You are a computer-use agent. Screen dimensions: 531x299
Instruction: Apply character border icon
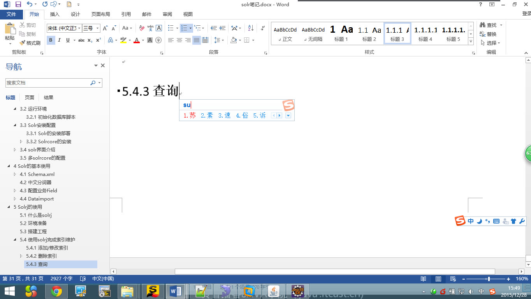click(159, 28)
